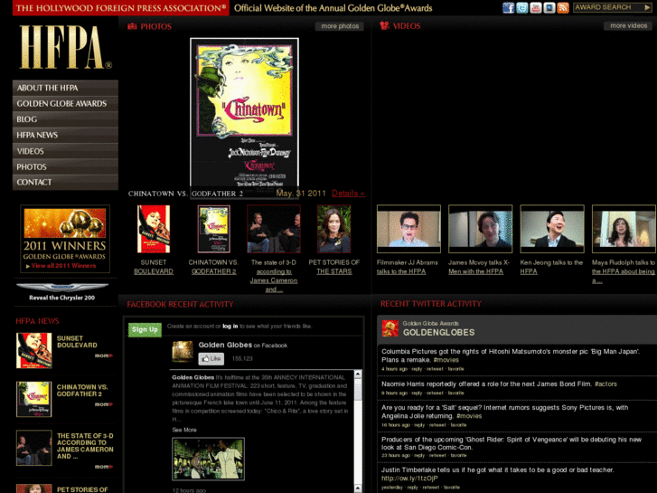This screenshot has height=493, width=657.
Task: Open the animation festival post image
Action: pyautogui.click(x=208, y=459)
